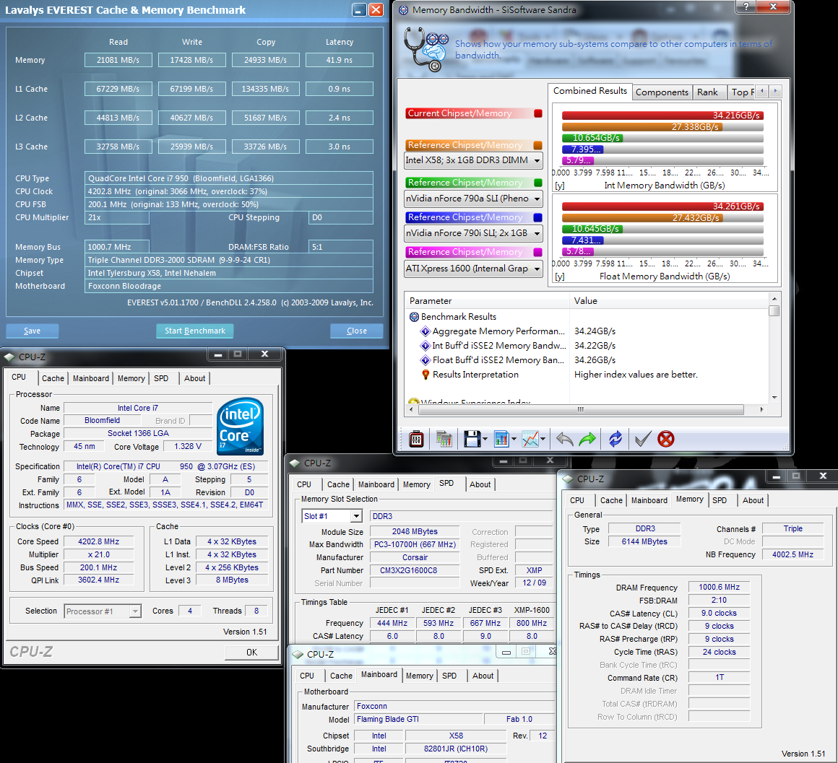Click the bar chart icon in the Sandra toolbar
This screenshot has width=838, height=763.
pyautogui.click(x=501, y=440)
